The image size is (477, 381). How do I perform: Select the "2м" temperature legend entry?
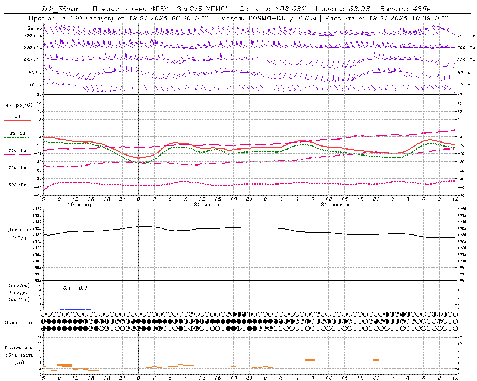(x=18, y=116)
